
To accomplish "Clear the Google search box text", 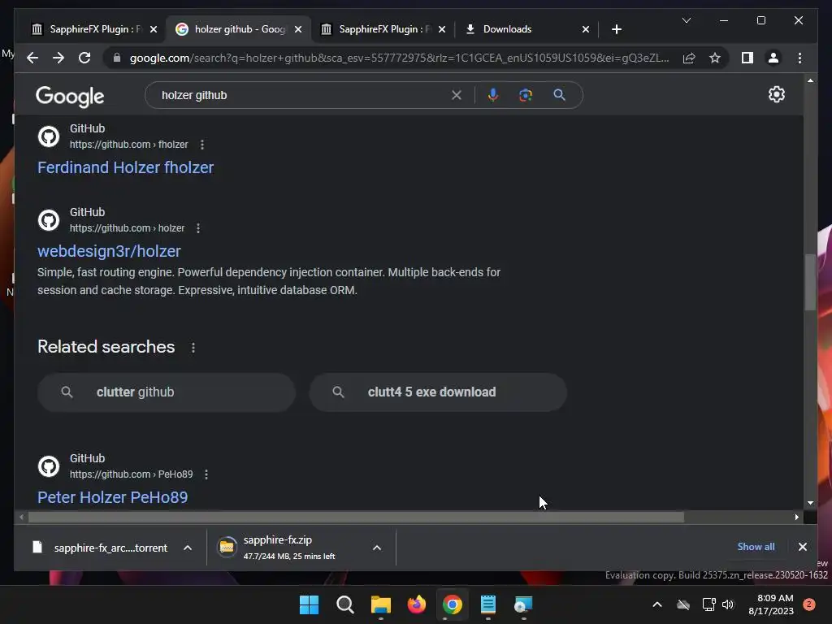I will [x=457, y=96].
